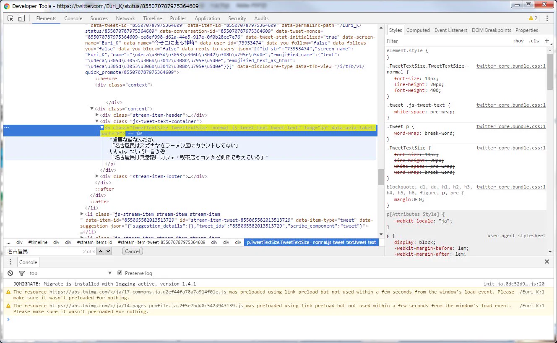Switch to the Computed sidebar tab
Viewport: 557px width, 343px height.
point(418,30)
